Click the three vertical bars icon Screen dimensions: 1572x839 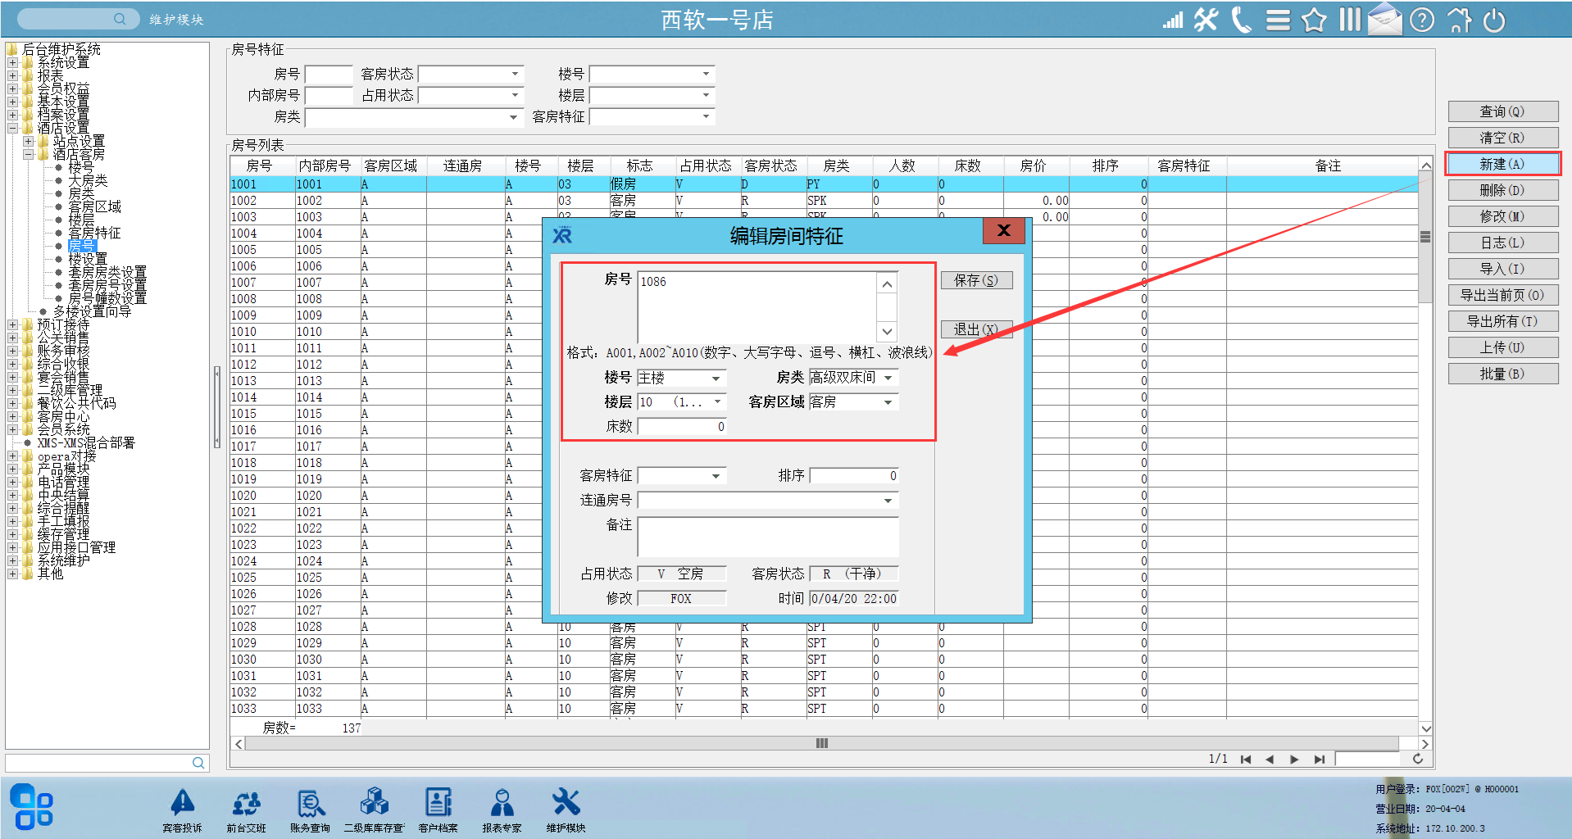coord(1350,20)
